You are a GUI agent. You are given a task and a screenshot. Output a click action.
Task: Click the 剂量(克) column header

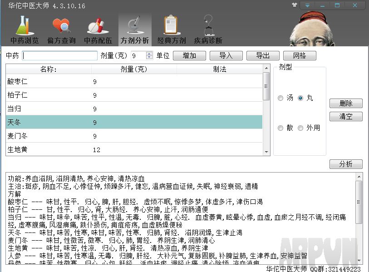134,69
